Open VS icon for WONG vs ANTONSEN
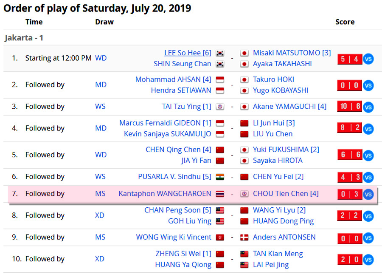The height and width of the screenshot is (274, 382). pos(368,238)
